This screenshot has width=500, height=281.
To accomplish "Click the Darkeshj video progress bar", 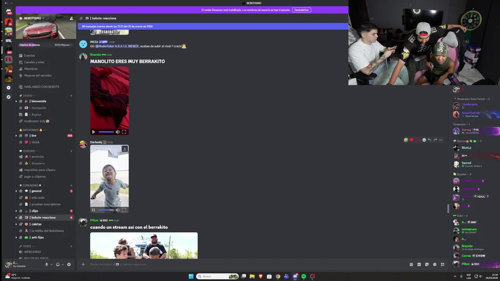I will (x=106, y=210).
